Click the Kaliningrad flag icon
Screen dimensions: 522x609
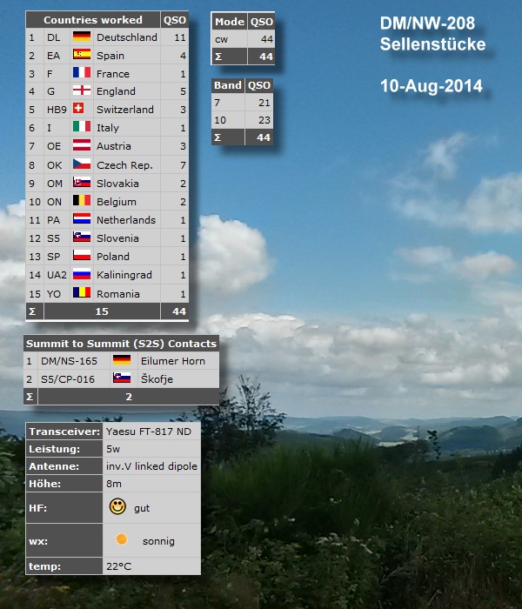[x=82, y=275]
